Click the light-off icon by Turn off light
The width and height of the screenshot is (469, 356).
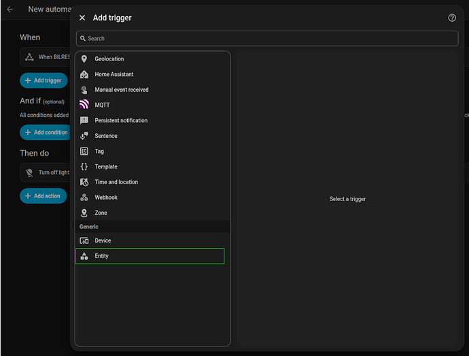tap(29, 173)
